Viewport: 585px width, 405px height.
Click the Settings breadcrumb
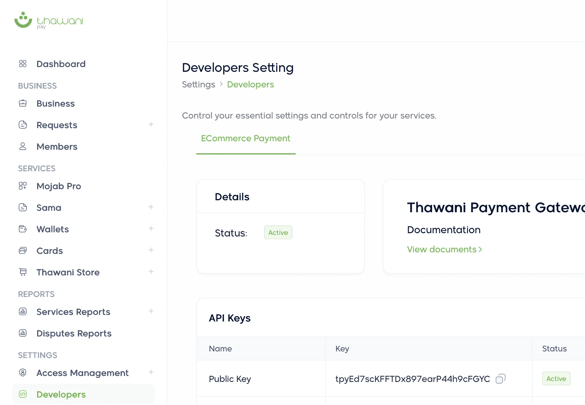[199, 84]
